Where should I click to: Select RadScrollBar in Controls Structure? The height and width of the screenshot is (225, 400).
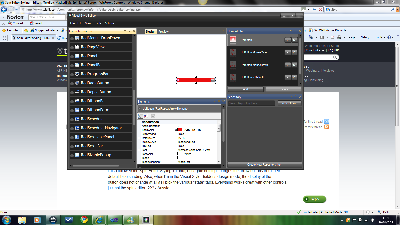[101, 146]
